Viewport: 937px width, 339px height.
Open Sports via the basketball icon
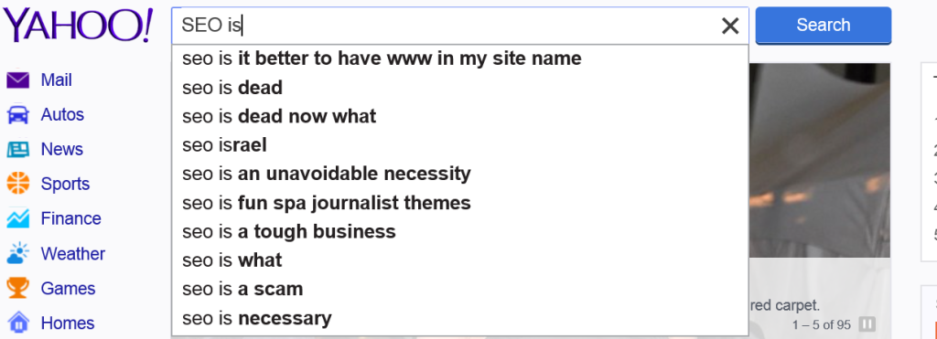(x=18, y=184)
